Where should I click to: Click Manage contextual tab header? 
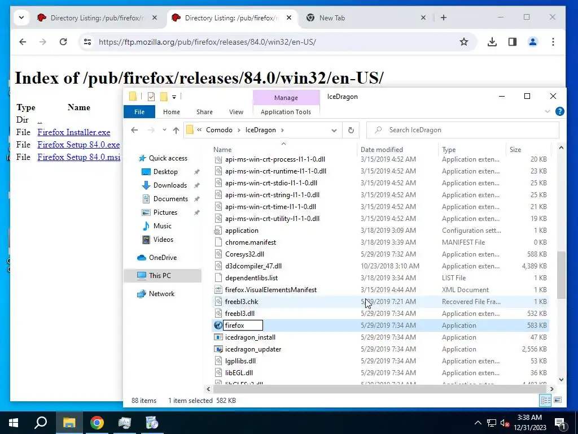pos(286,97)
